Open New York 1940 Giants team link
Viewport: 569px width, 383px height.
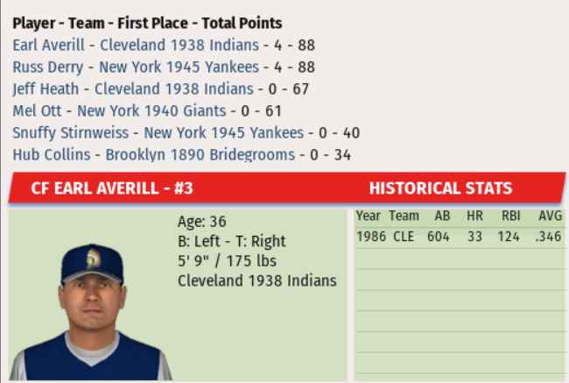coord(151,110)
